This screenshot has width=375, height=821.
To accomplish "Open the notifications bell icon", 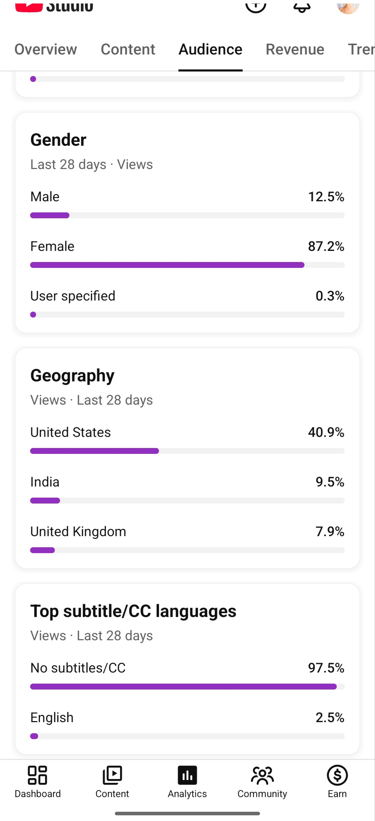I will pos(302,5).
